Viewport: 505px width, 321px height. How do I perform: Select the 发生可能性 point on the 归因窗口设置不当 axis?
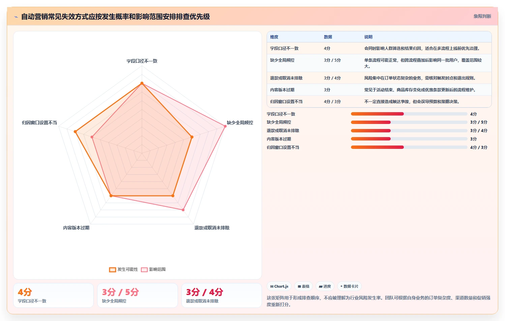point(75,132)
